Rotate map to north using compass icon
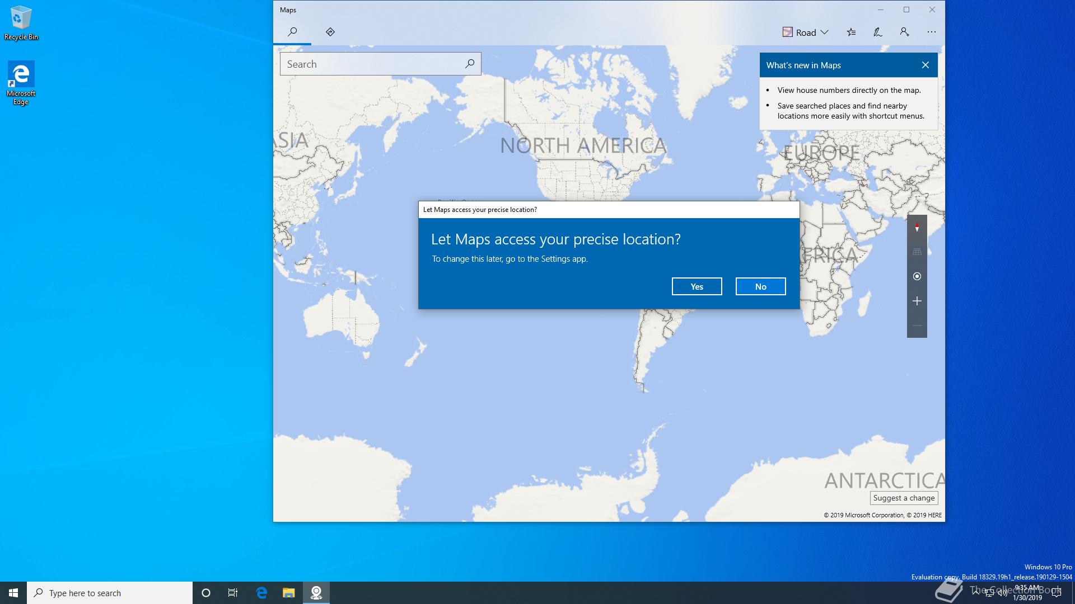The width and height of the screenshot is (1075, 604). (x=917, y=227)
